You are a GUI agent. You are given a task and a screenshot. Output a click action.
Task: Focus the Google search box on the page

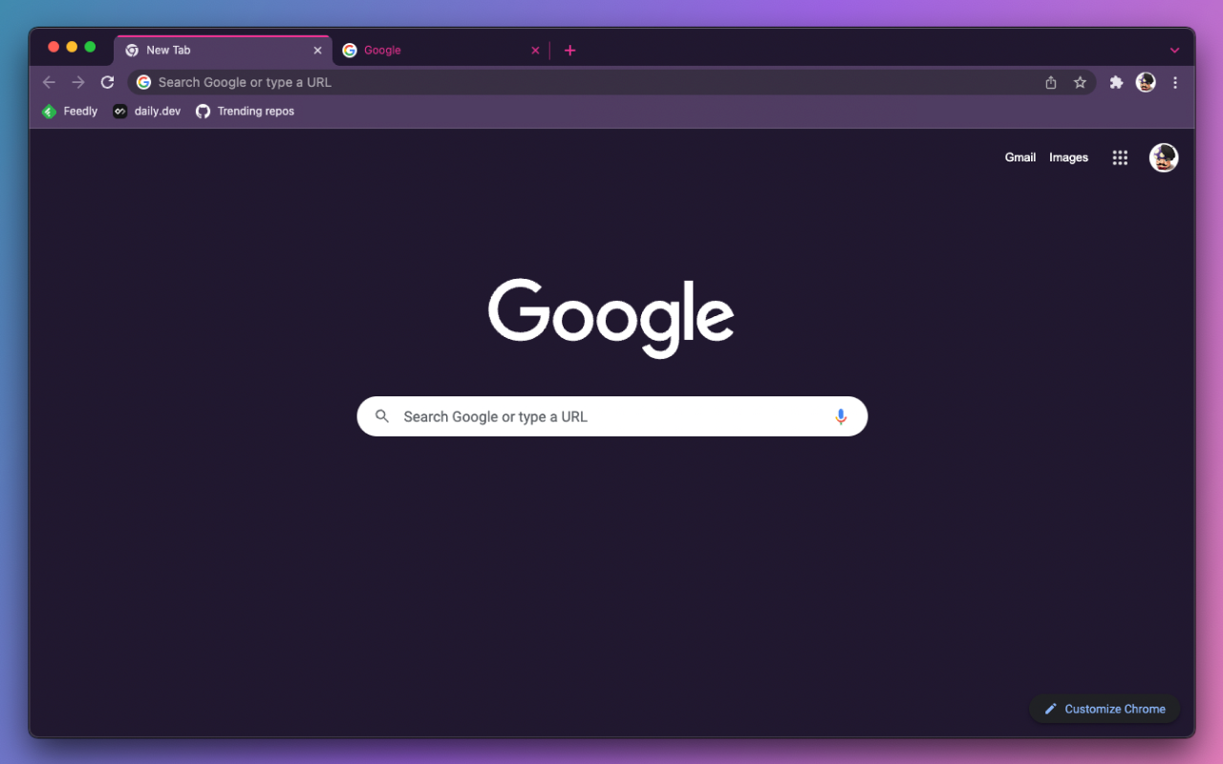click(612, 416)
